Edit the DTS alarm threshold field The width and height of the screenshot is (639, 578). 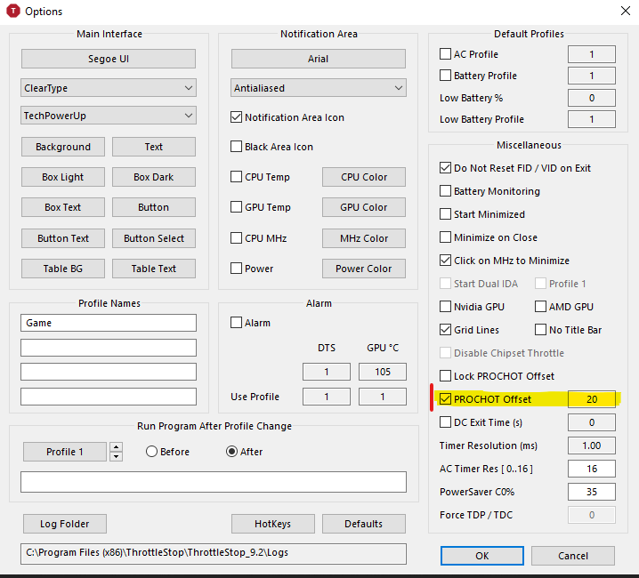[x=327, y=372]
